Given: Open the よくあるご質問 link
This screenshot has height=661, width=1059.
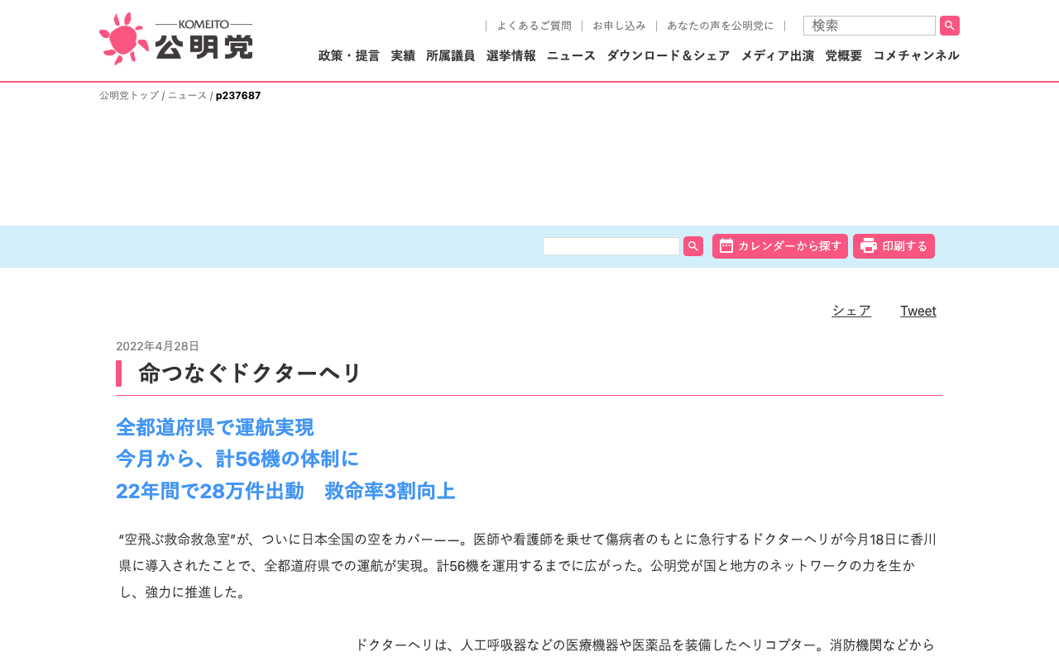Looking at the screenshot, I should 534,26.
